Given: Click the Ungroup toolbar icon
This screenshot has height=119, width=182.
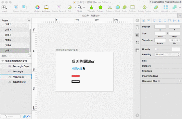Looking at the screenshot, I should click(x=24, y=7).
